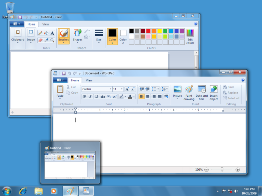
Task: Open the View tab in Paint
Action: 46,24
